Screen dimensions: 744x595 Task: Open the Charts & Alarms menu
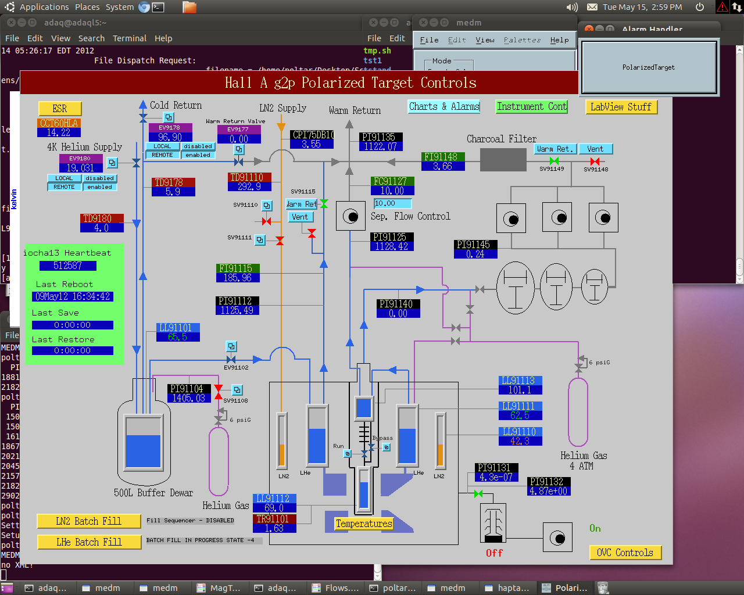(x=444, y=106)
